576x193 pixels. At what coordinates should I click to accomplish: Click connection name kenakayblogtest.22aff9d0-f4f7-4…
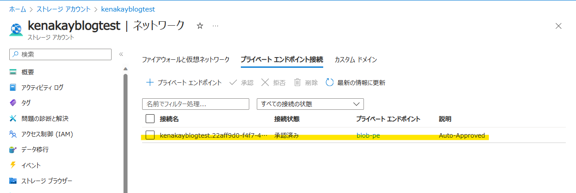(213, 135)
